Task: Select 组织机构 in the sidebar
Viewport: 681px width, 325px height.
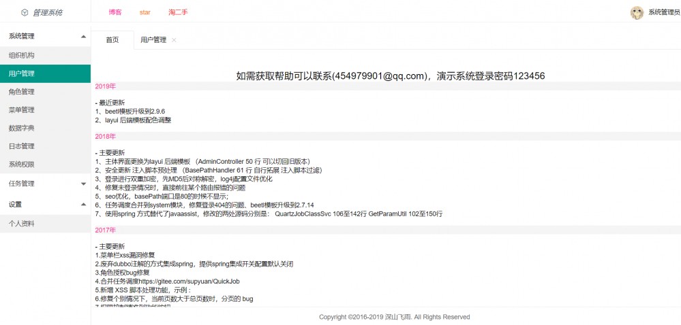Action: pos(45,56)
